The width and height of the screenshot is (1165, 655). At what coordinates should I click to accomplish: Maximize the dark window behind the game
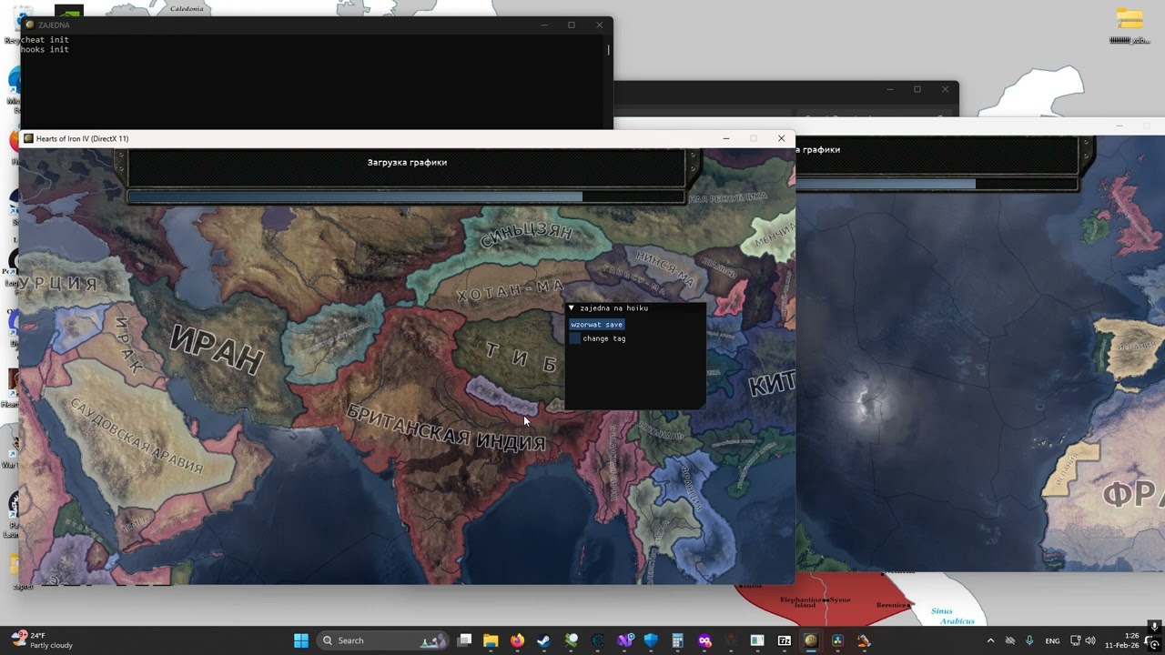tap(917, 89)
